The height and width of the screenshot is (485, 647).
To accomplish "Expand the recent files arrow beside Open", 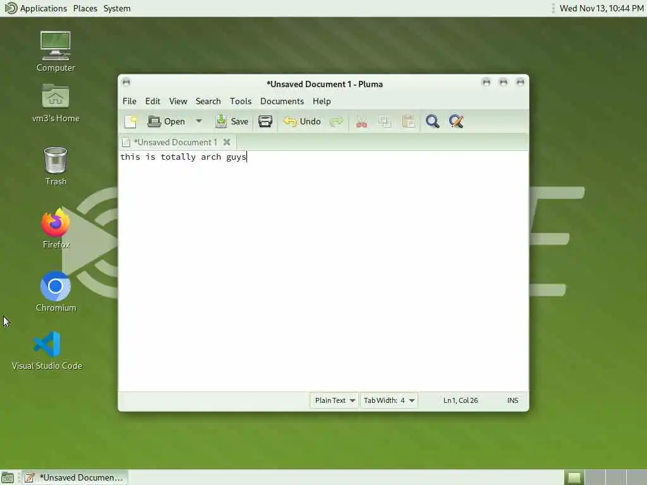I will (198, 121).
